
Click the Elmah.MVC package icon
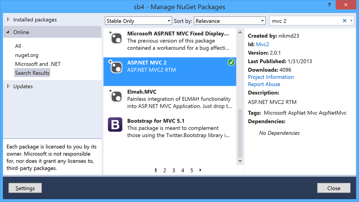[115, 96]
